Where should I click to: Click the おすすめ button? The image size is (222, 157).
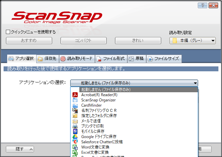[29, 41]
